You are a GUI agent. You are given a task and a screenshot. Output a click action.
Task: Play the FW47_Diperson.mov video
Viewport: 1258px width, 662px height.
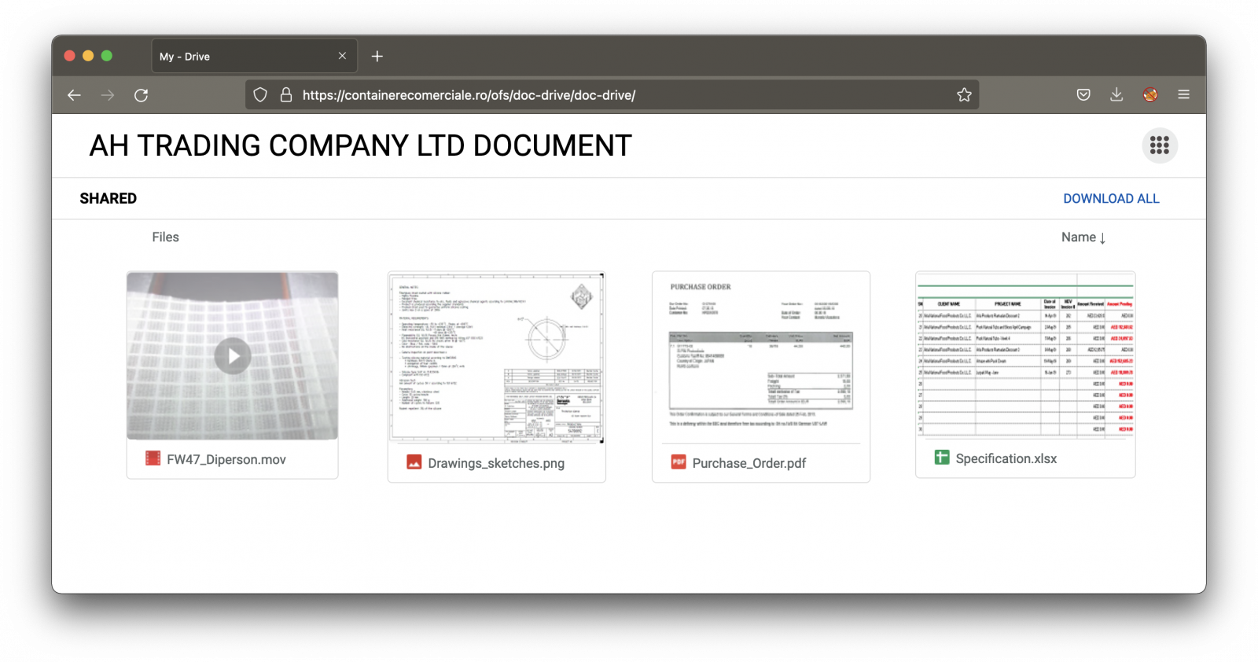tap(233, 356)
